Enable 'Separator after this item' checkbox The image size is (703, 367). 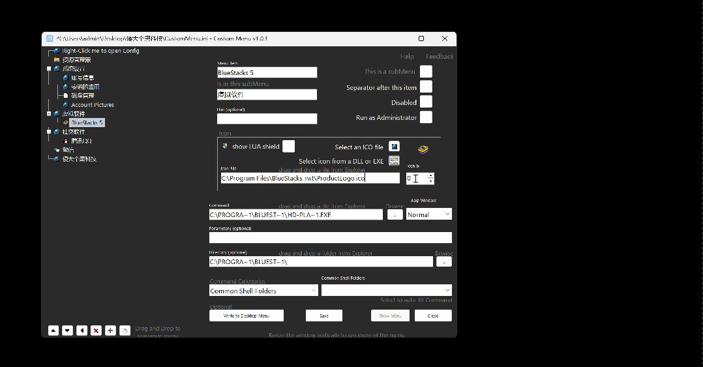426,87
